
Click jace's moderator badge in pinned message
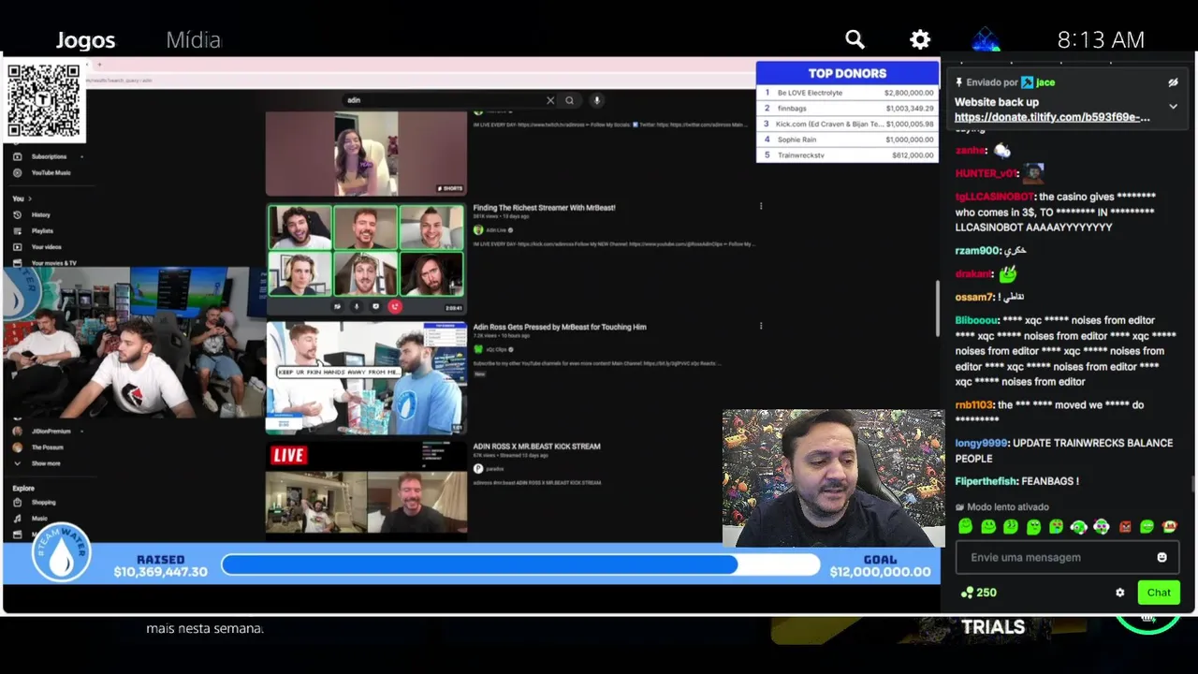1028,82
